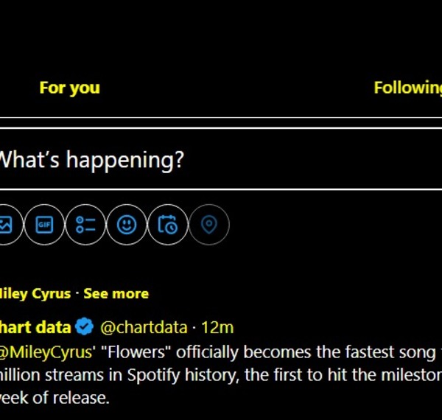Open the Miley Cyrus topic link
The image size is (442, 420).
click(x=35, y=293)
